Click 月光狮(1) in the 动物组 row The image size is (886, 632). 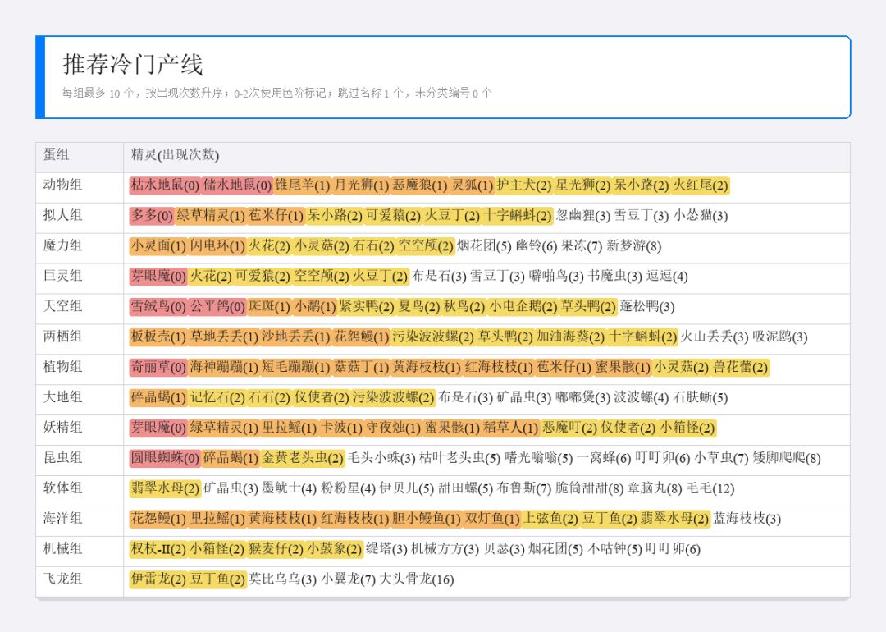point(361,185)
